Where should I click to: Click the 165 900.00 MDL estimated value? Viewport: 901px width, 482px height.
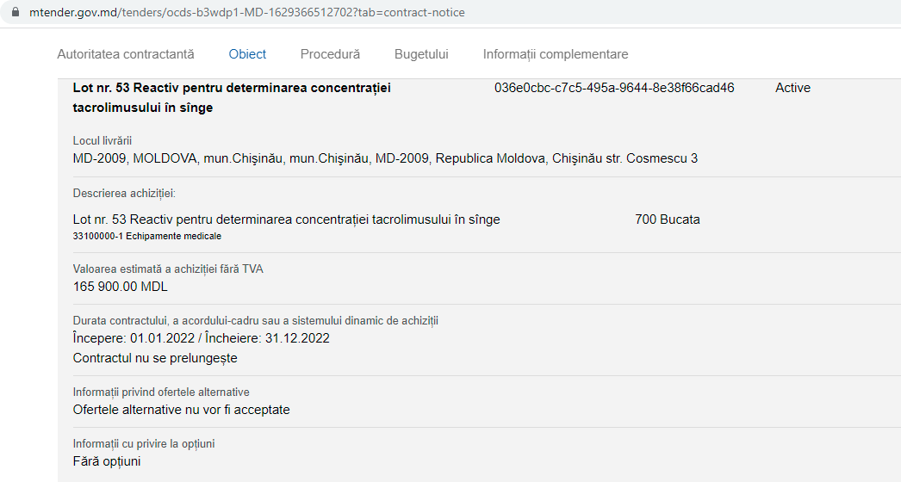pos(120,287)
